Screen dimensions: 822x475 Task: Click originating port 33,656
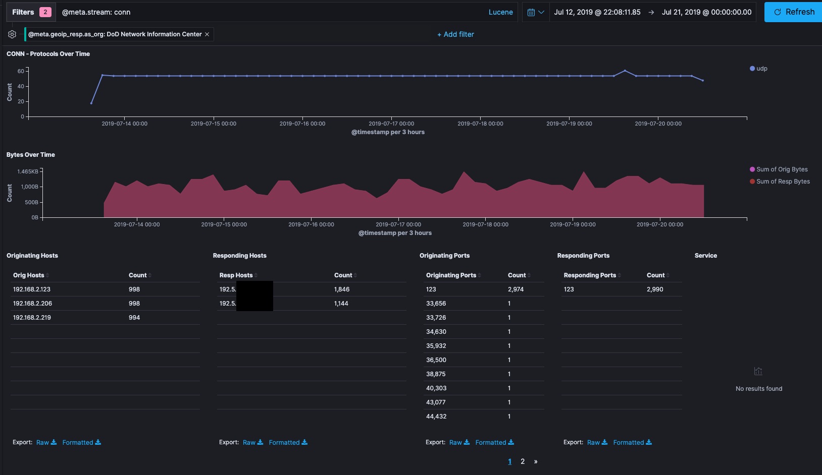tap(436, 304)
